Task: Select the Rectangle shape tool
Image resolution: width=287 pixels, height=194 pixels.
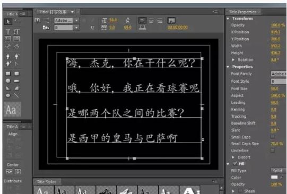Action: pos(8,74)
